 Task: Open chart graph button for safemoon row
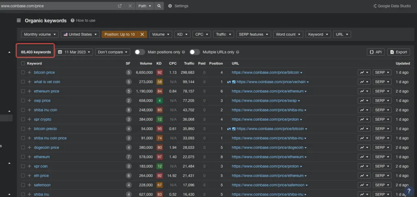[364, 185]
